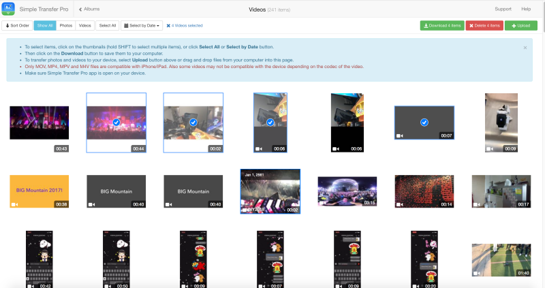545x288 pixels.
Task: Go back to Albums
Action: click(x=91, y=10)
